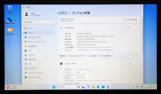Collapse the Windows の仕様 section
The image size is (161, 94).
click(x=138, y=63)
